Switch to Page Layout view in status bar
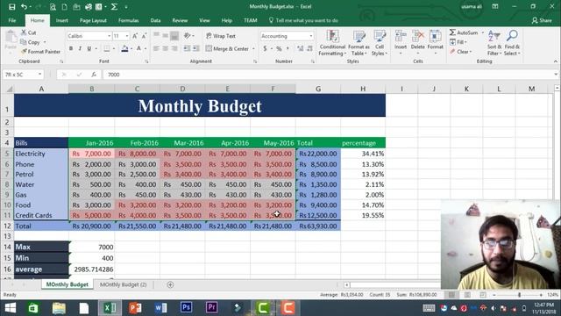Viewport: 561px width, 316px height. [467, 295]
